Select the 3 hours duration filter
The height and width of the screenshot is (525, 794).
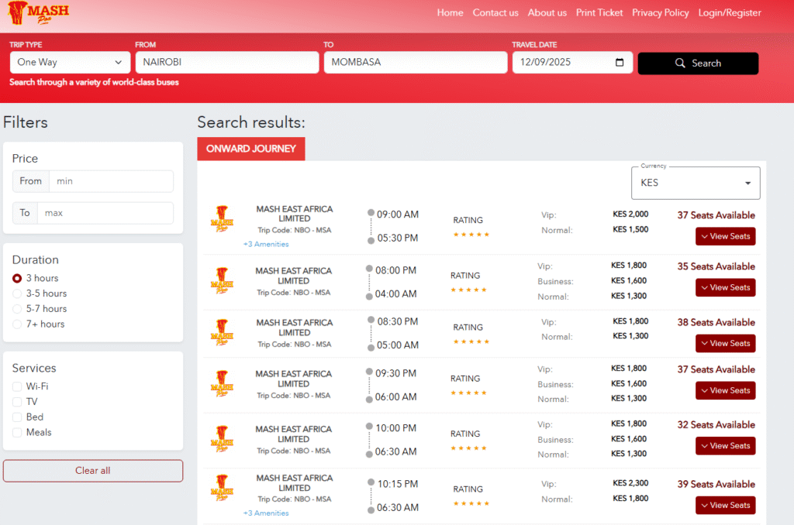pos(17,278)
